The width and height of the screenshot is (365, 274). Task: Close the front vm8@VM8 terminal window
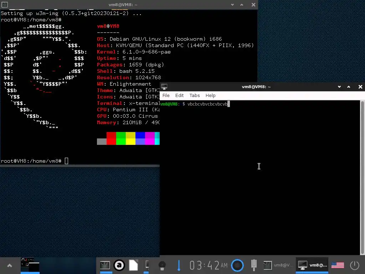coord(360,87)
